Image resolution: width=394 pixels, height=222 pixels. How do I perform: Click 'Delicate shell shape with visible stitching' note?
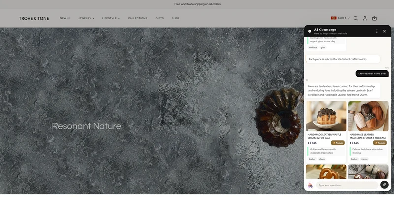click(368, 151)
